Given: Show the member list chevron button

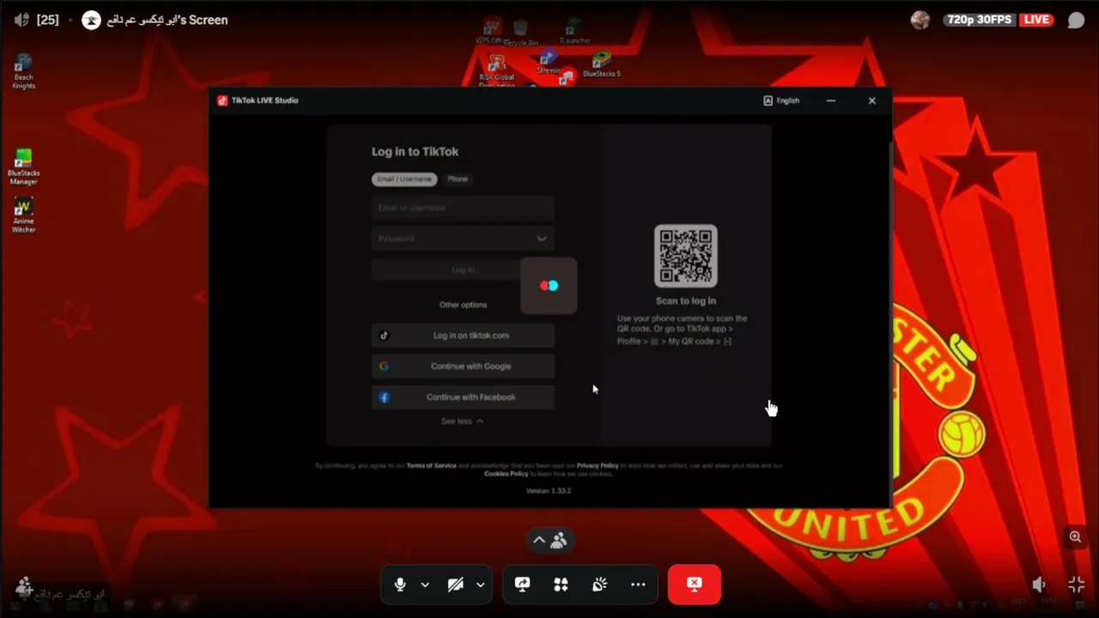Looking at the screenshot, I should coord(550,540).
